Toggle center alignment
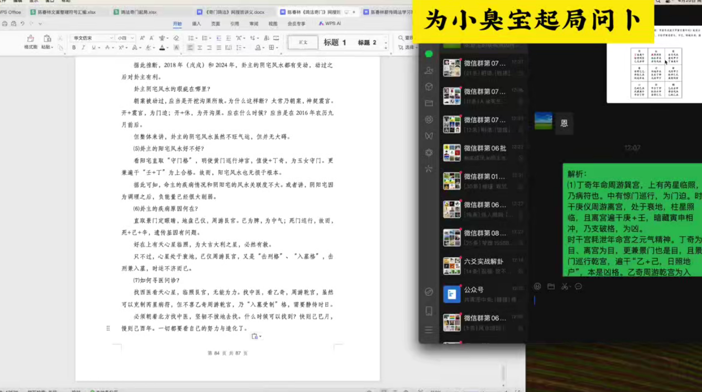Viewport: 702px width, 392px height. [200, 48]
